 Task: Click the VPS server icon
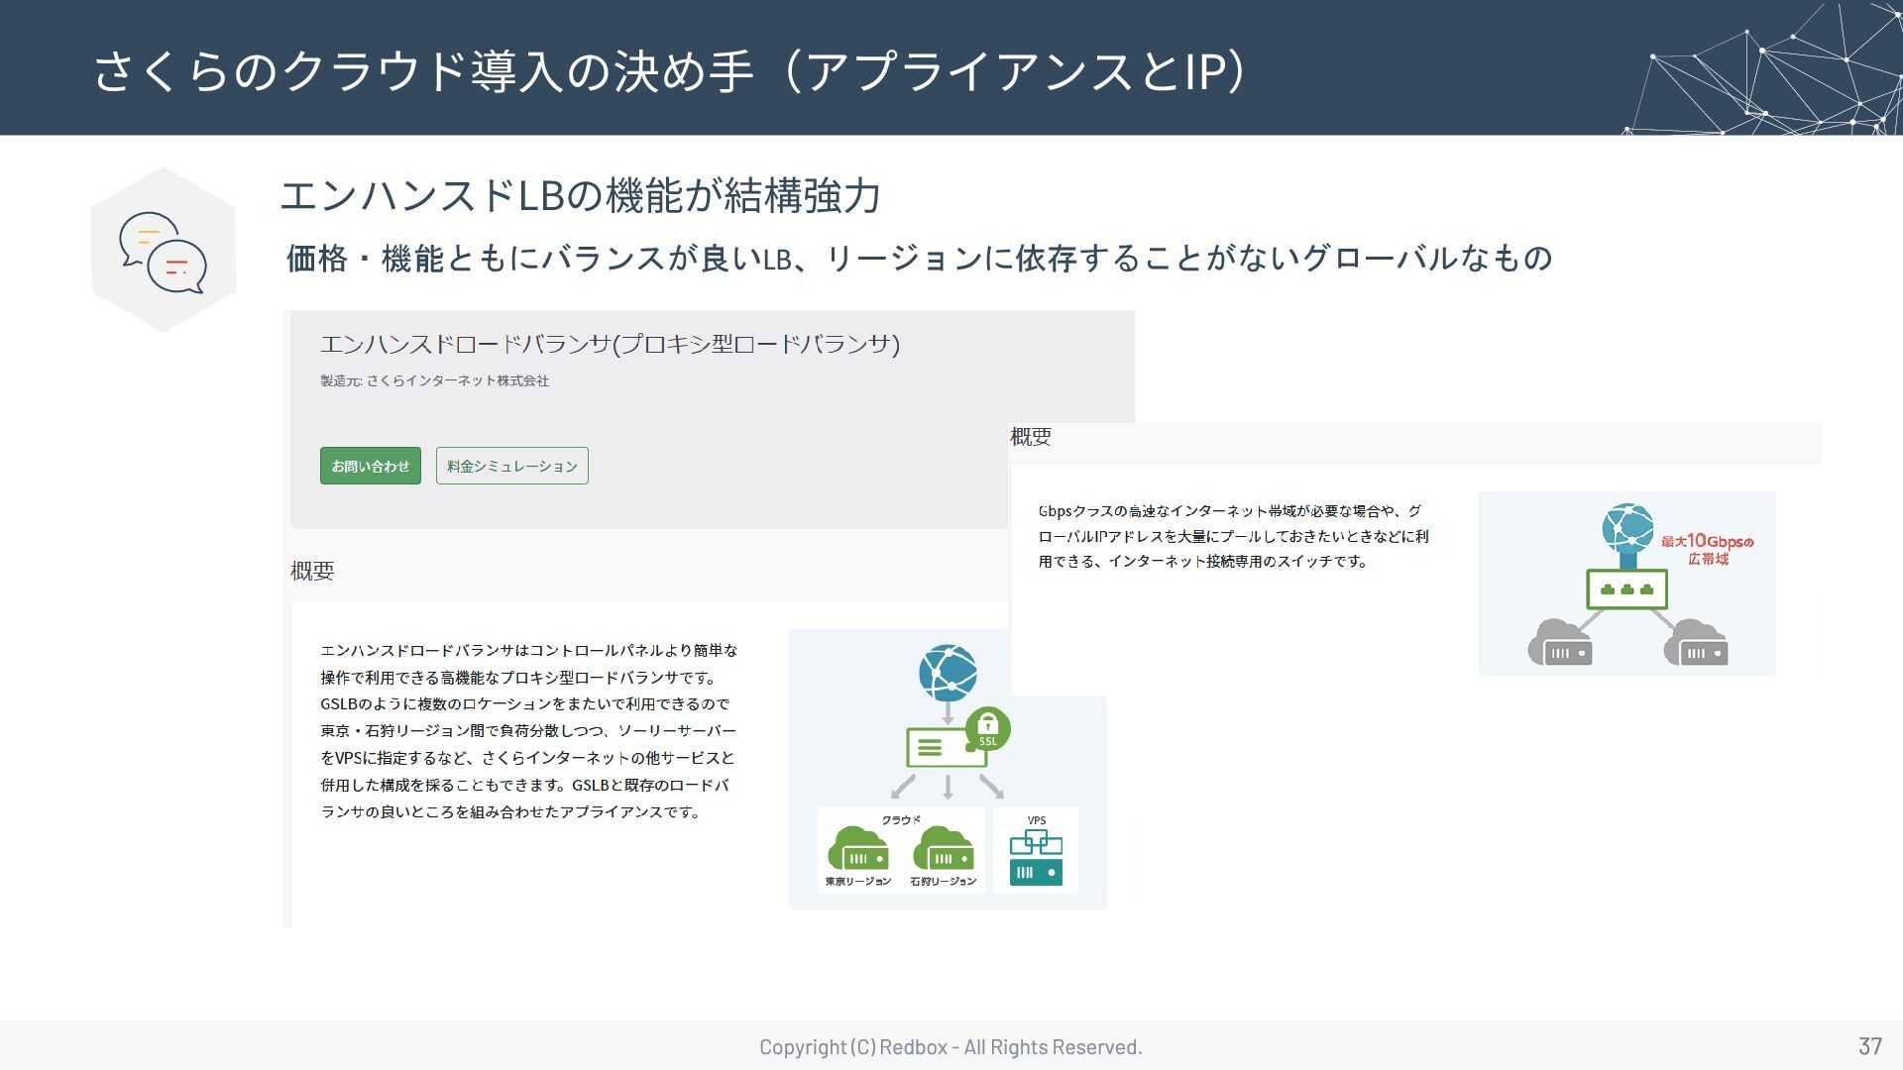click(1036, 857)
